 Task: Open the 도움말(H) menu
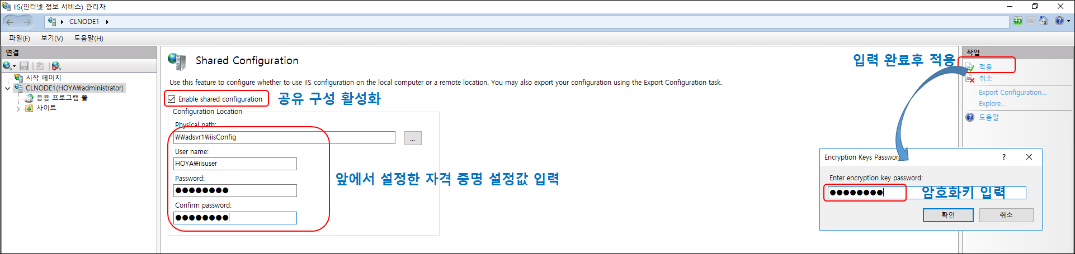pyautogui.click(x=89, y=38)
